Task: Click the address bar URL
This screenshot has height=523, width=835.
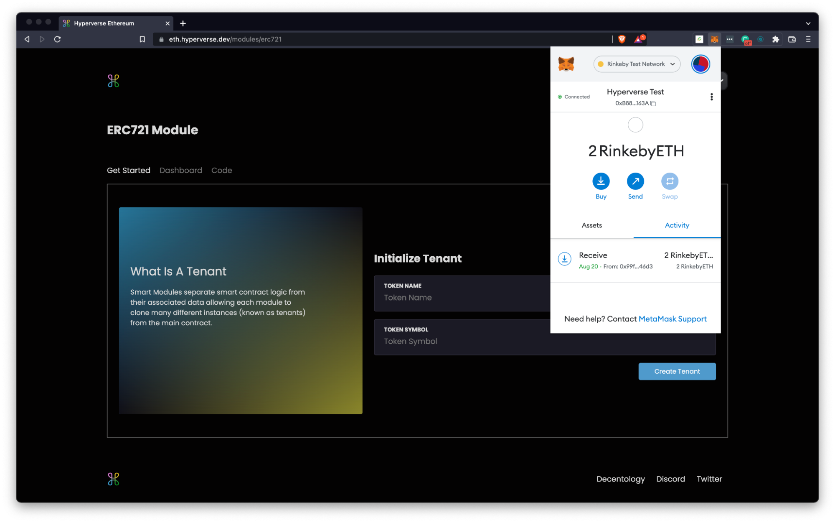Action: 225,39
